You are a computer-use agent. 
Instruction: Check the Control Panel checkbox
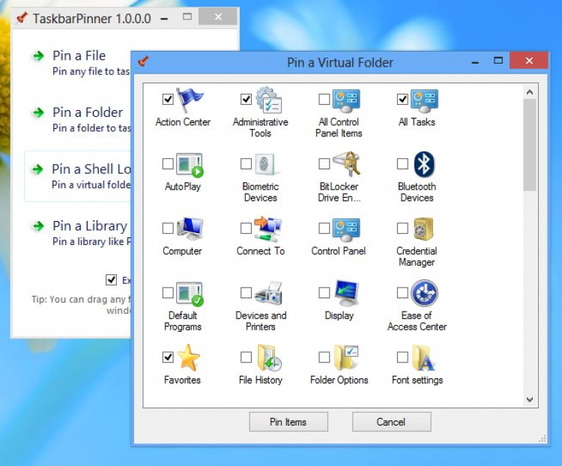(324, 228)
